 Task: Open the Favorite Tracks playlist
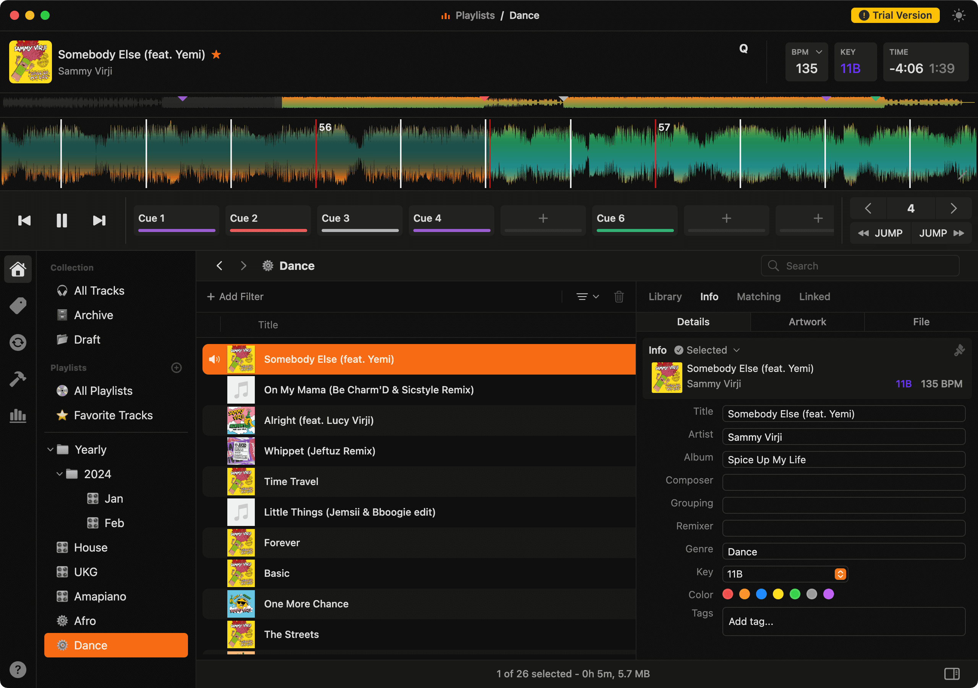point(116,415)
